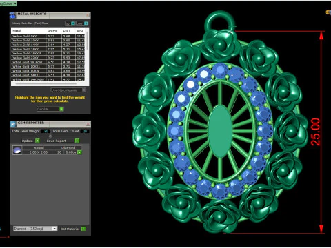
Task: Click green arrow in the Round Diamond row
Action: click(x=79, y=152)
